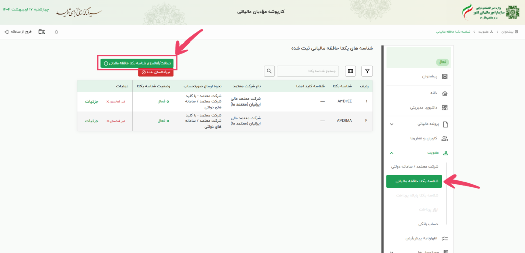Click the red غیرفعالسازی همه button
The width and height of the screenshot is (525, 253).
[x=156, y=72]
